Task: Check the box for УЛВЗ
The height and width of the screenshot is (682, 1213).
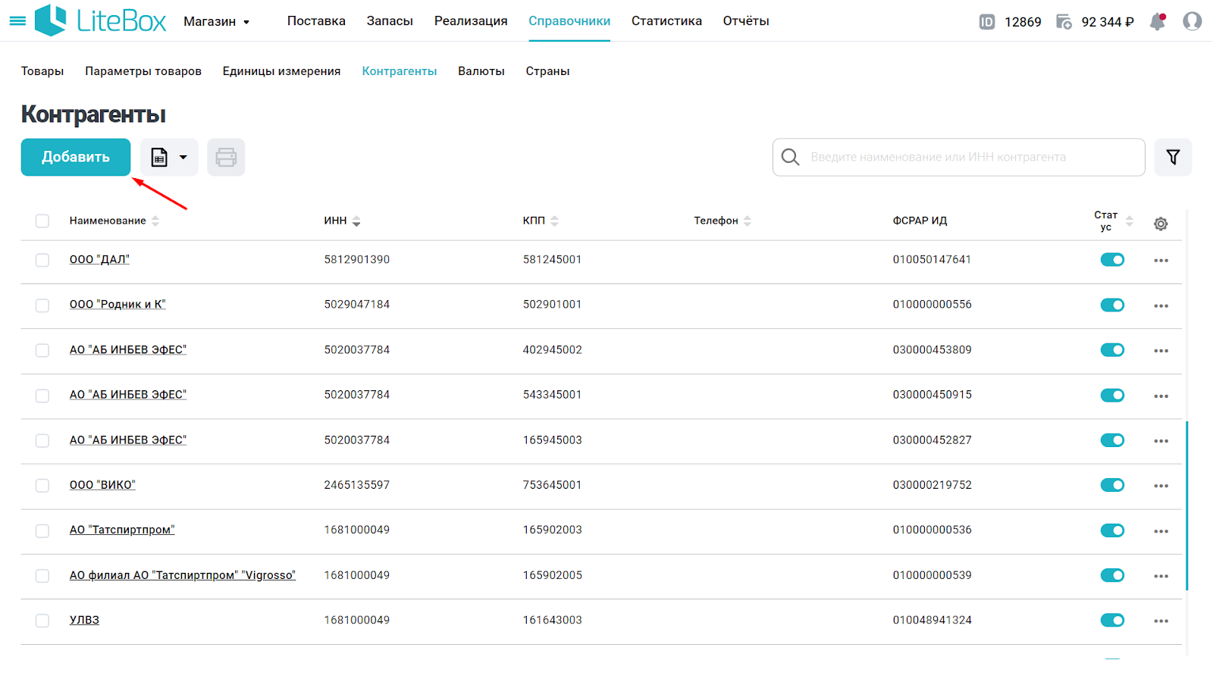Action: click(x=42, y=621)
